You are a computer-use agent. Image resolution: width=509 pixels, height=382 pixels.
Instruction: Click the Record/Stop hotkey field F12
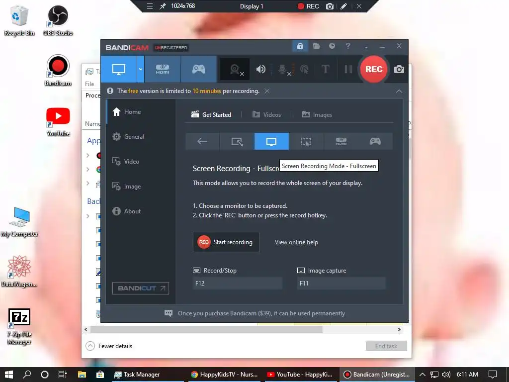(237, 283)
